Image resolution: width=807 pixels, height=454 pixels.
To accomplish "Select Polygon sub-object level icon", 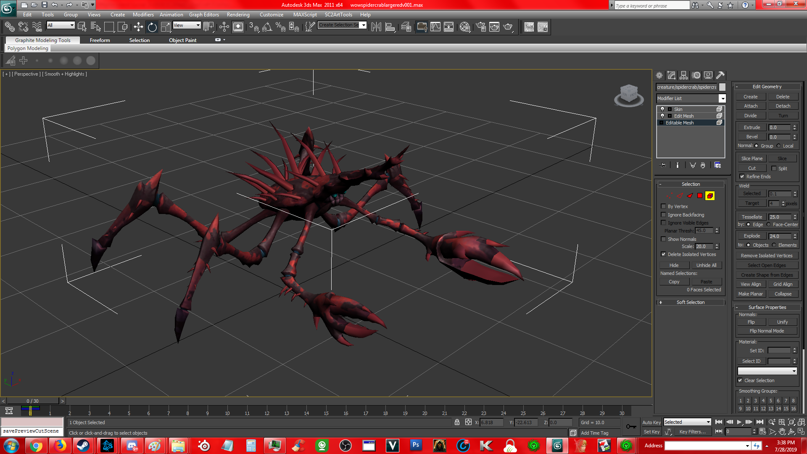I will 700,196.
